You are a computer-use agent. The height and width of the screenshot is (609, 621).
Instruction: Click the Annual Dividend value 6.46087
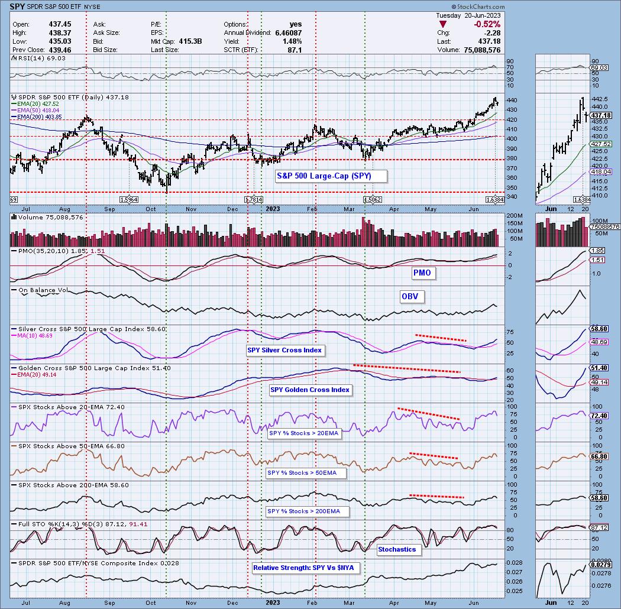pos(289,33)
